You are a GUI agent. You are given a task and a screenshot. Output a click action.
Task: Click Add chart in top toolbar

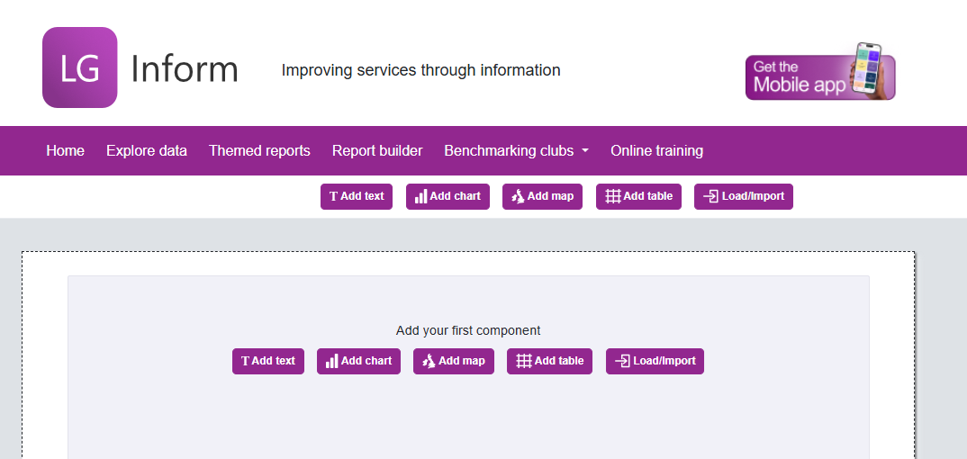pyautogui.click(x=447, y=196)
